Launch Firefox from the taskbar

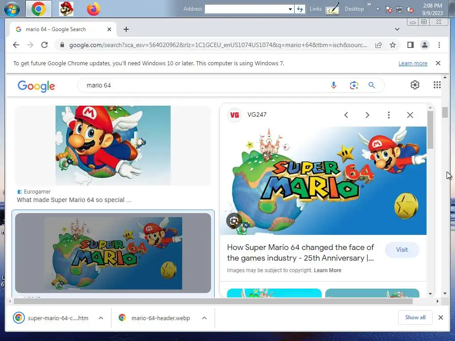(93, 9)
